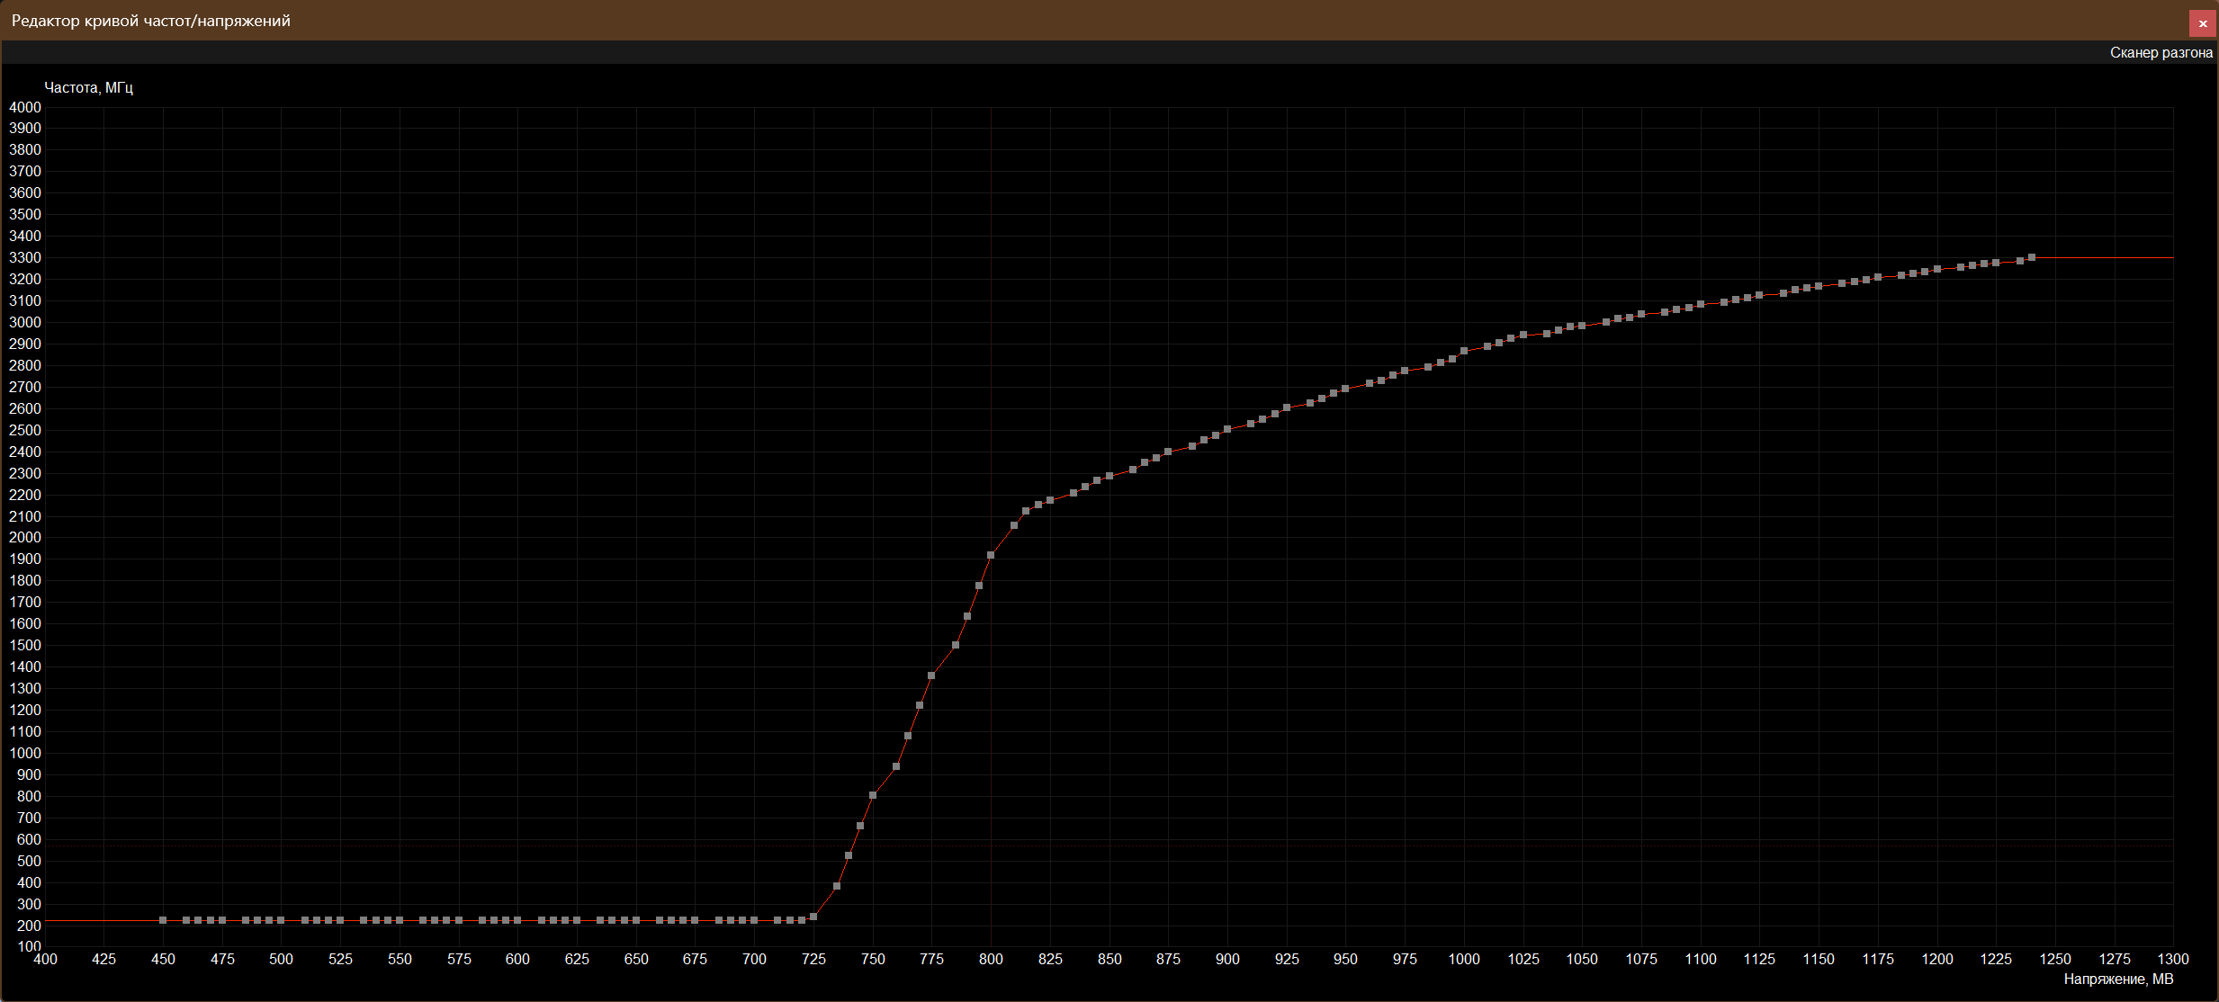Select the 775 mV point near 1350 MHz

click(x=931, y=675)
